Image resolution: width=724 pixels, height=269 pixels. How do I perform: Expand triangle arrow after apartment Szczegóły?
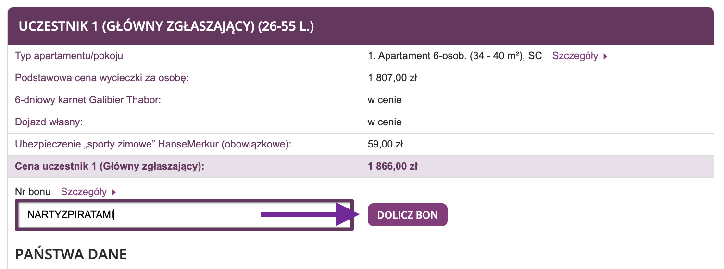605,56
